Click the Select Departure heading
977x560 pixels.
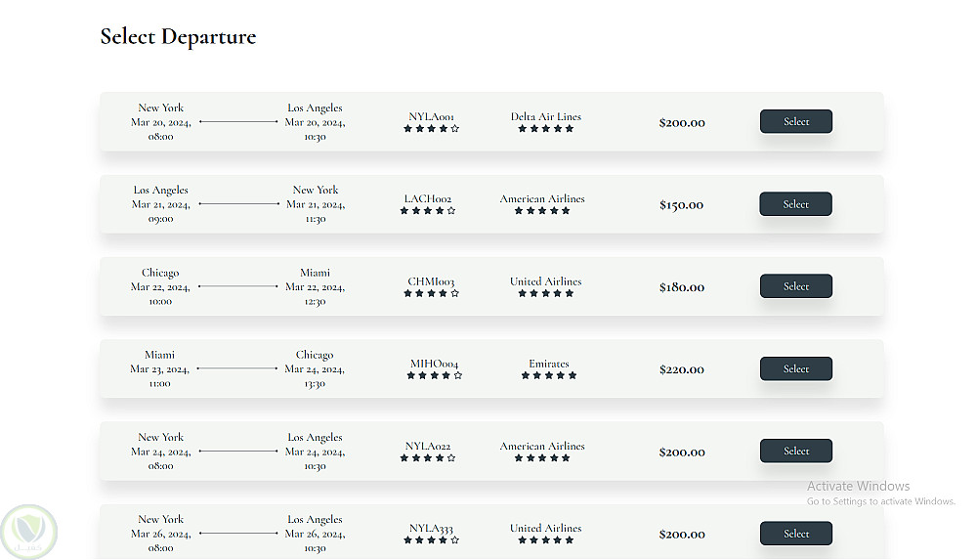178,37
